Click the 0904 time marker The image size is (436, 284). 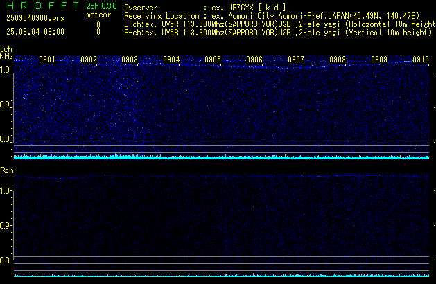tap(171, 60)
